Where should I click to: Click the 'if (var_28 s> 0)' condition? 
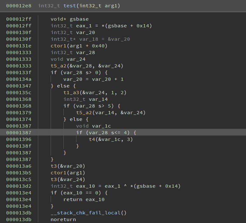click(x=79, y=73)
